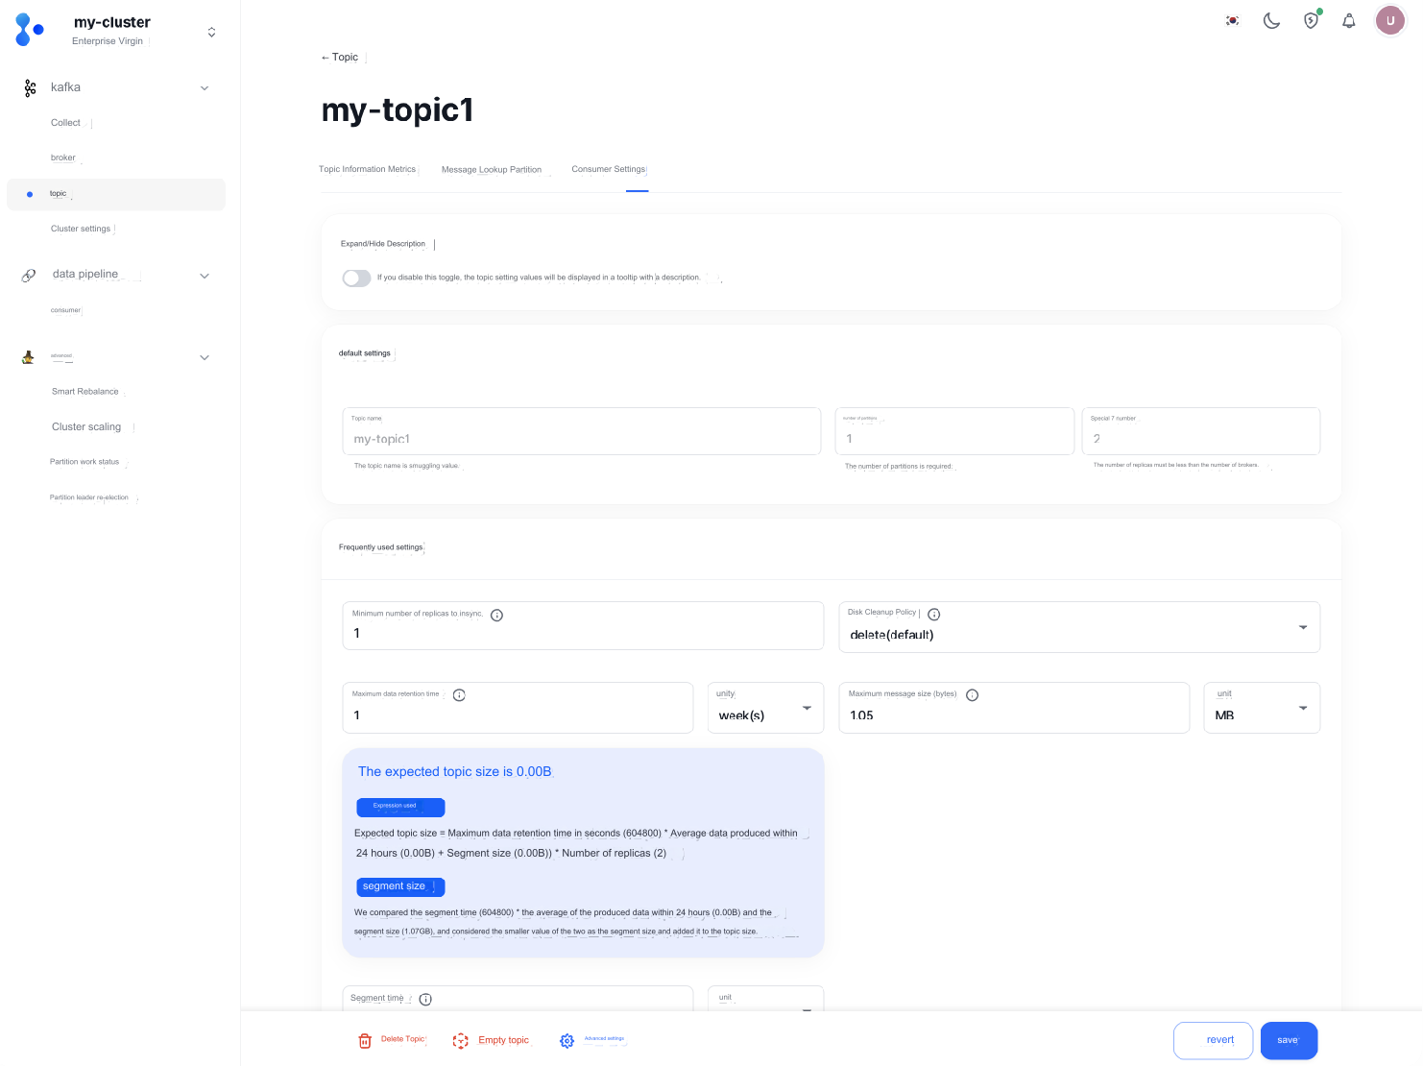Switch to Message Lookup Partition tab
Image resolution: width=1423 pixels, height=1066 pixels.
(x=491, y=170)
